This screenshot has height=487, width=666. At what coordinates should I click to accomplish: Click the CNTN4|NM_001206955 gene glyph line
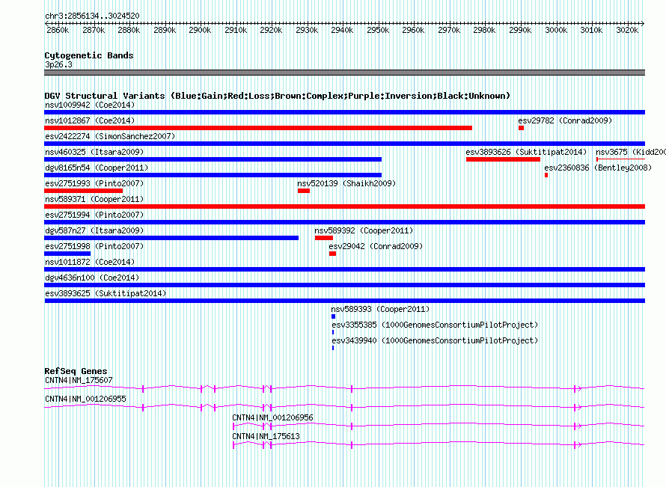[344, 407]
